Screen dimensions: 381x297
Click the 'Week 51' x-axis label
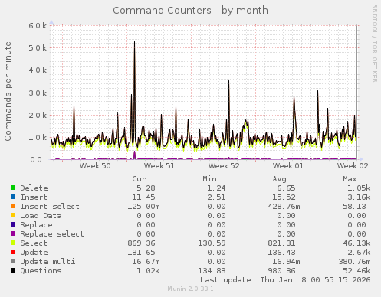(x=159, y=166)
